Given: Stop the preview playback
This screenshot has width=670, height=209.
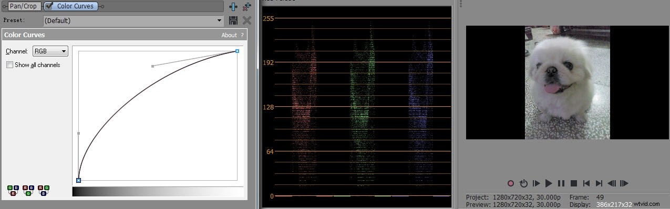Looking at the screenshot, I should coord(574,183).
